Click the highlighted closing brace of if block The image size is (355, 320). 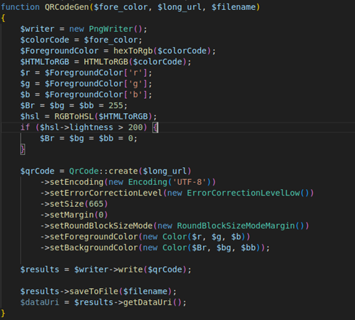(23, 149)
